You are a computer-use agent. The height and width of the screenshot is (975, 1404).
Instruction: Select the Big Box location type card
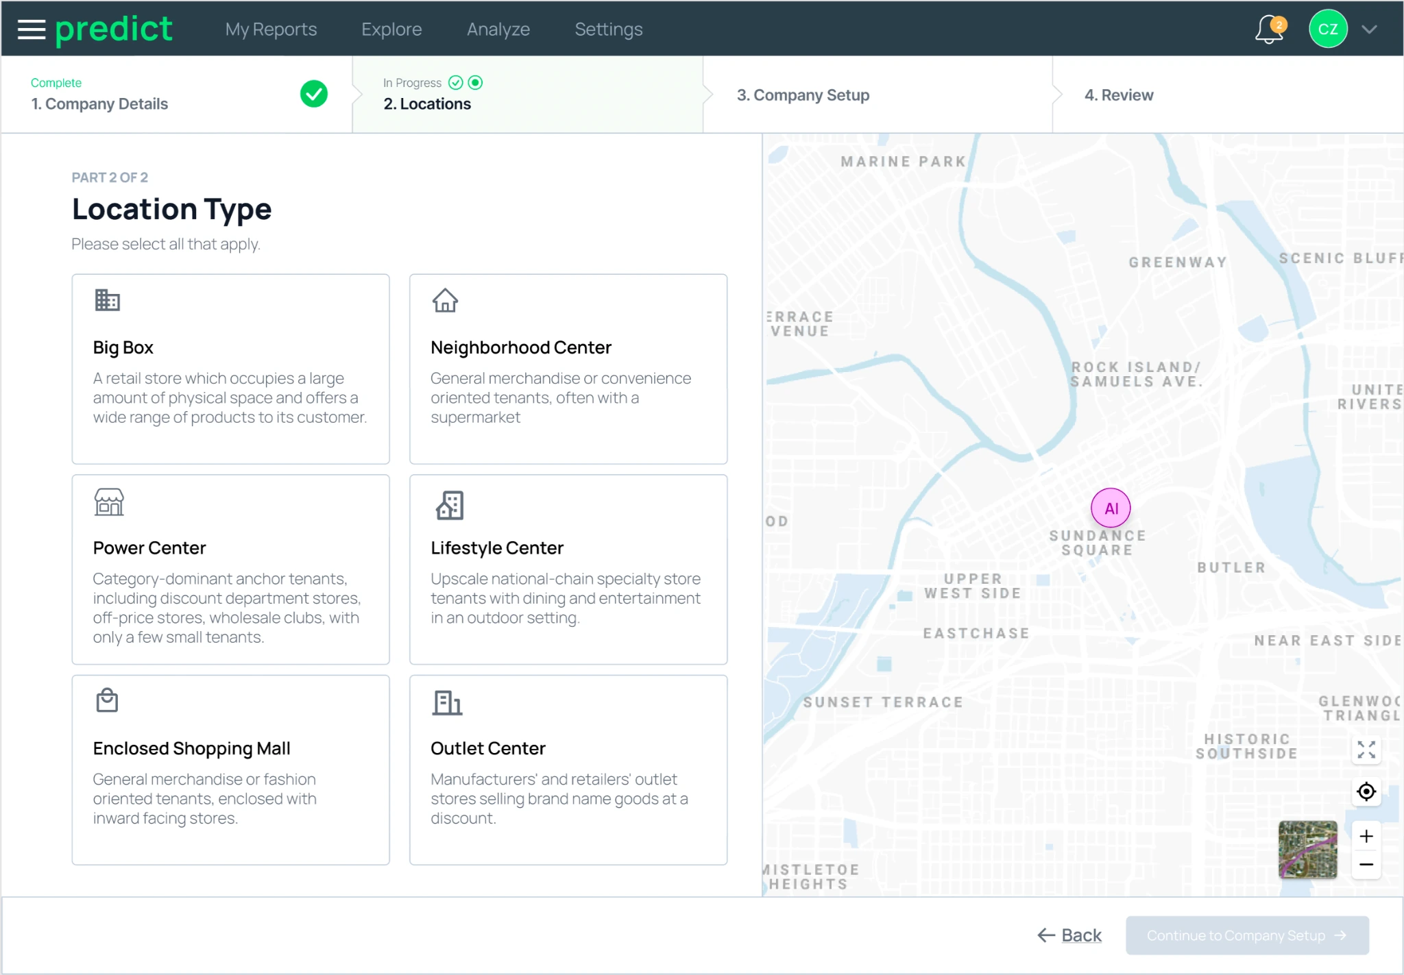coord(231,369)
